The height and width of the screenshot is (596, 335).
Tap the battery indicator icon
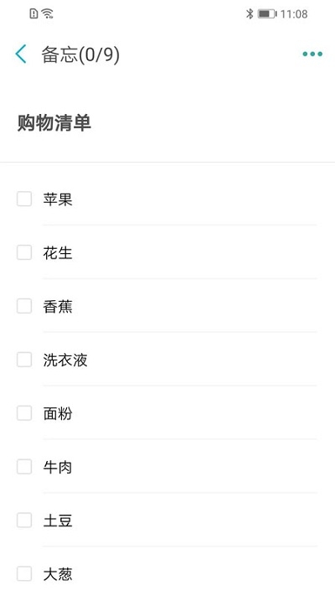tap(267, 14)
